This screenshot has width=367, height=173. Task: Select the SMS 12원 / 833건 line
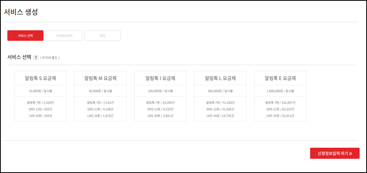(x=41, y=109)
